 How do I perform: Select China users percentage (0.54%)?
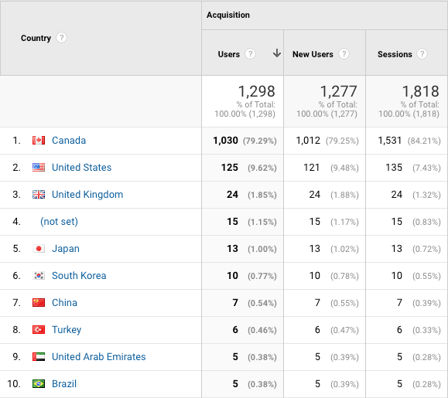click(x=262, y=303)
